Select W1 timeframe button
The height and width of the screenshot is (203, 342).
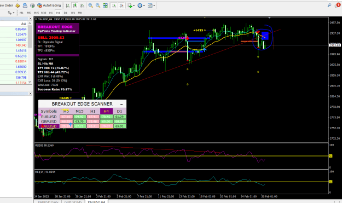[x=73, y=13]
